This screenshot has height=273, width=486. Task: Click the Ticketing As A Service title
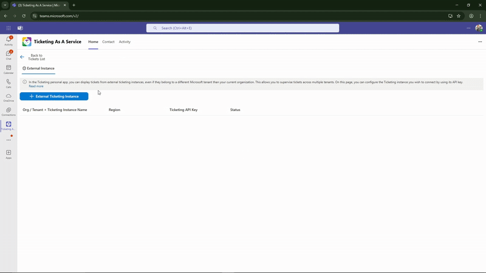pyautogui.click(x=58, y=41)
